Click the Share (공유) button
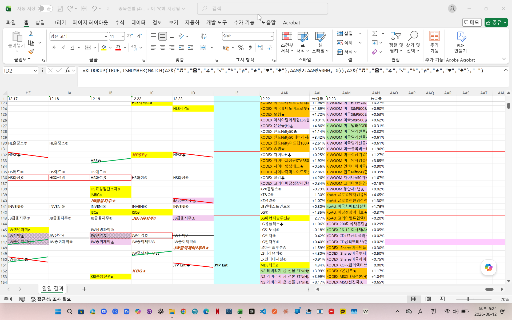This screenshot has height=320, width=512. point(496,22)
